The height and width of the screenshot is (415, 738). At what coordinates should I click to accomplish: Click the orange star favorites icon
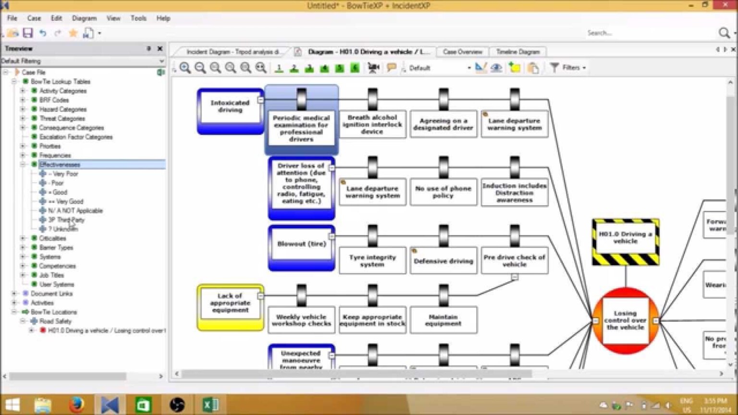coord(73,33)
